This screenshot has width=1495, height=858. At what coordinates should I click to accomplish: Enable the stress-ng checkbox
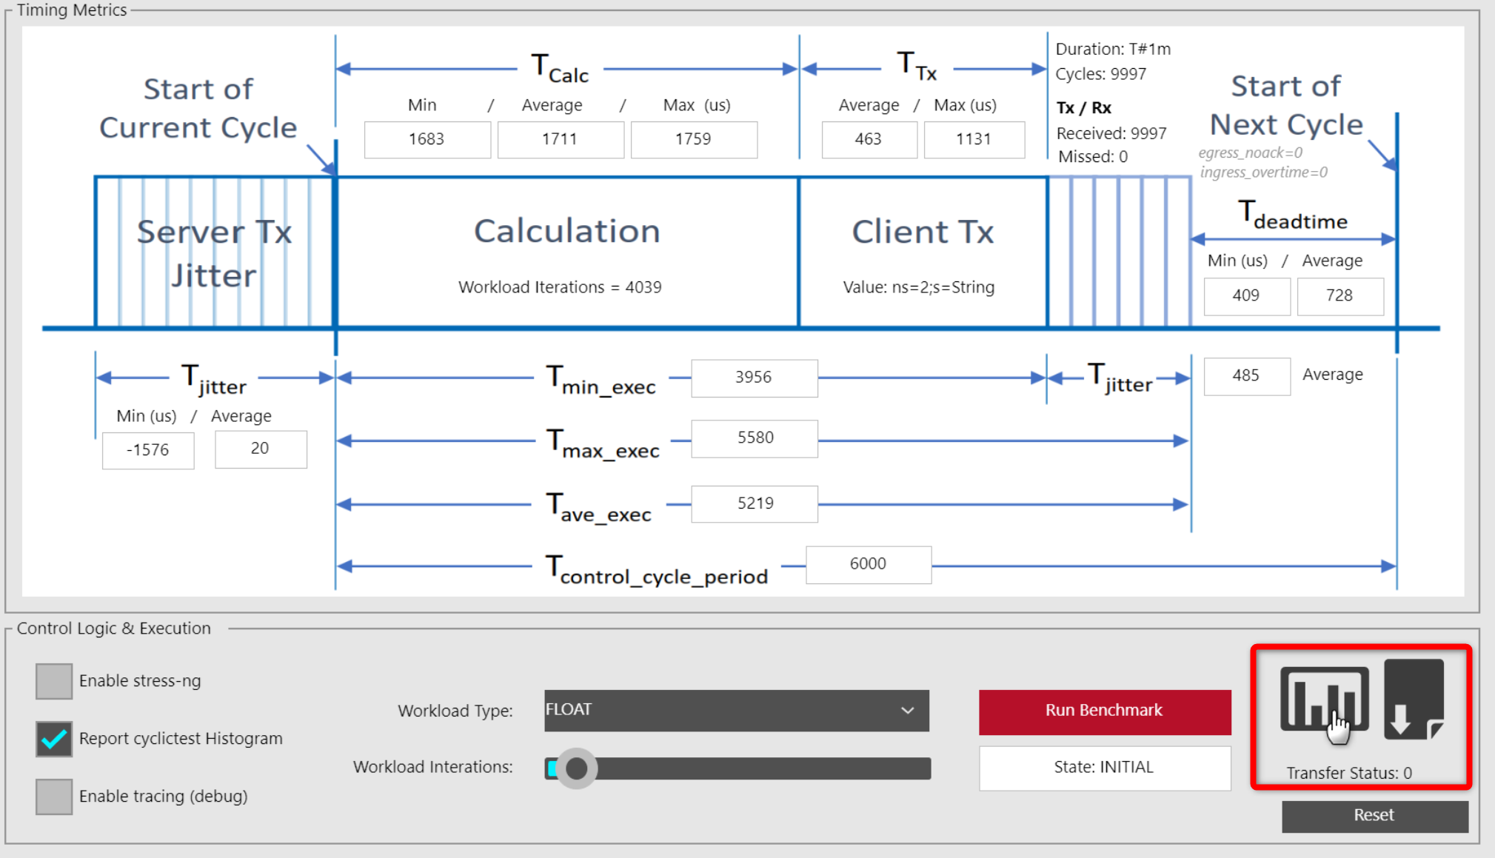coord(54,681)
